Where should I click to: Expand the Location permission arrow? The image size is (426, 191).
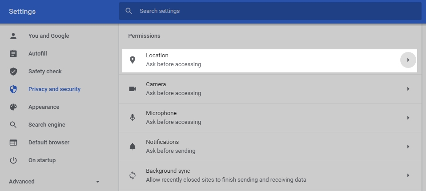(x=408, y=60)
